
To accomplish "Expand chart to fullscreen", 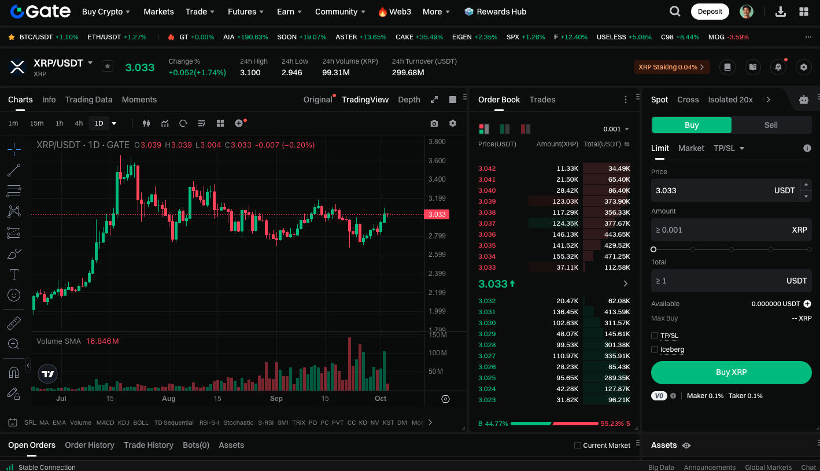I will (434, 100).
